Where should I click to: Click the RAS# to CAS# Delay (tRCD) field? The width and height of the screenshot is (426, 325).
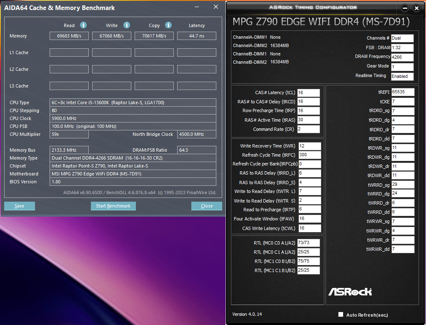[x=308, y=102]
